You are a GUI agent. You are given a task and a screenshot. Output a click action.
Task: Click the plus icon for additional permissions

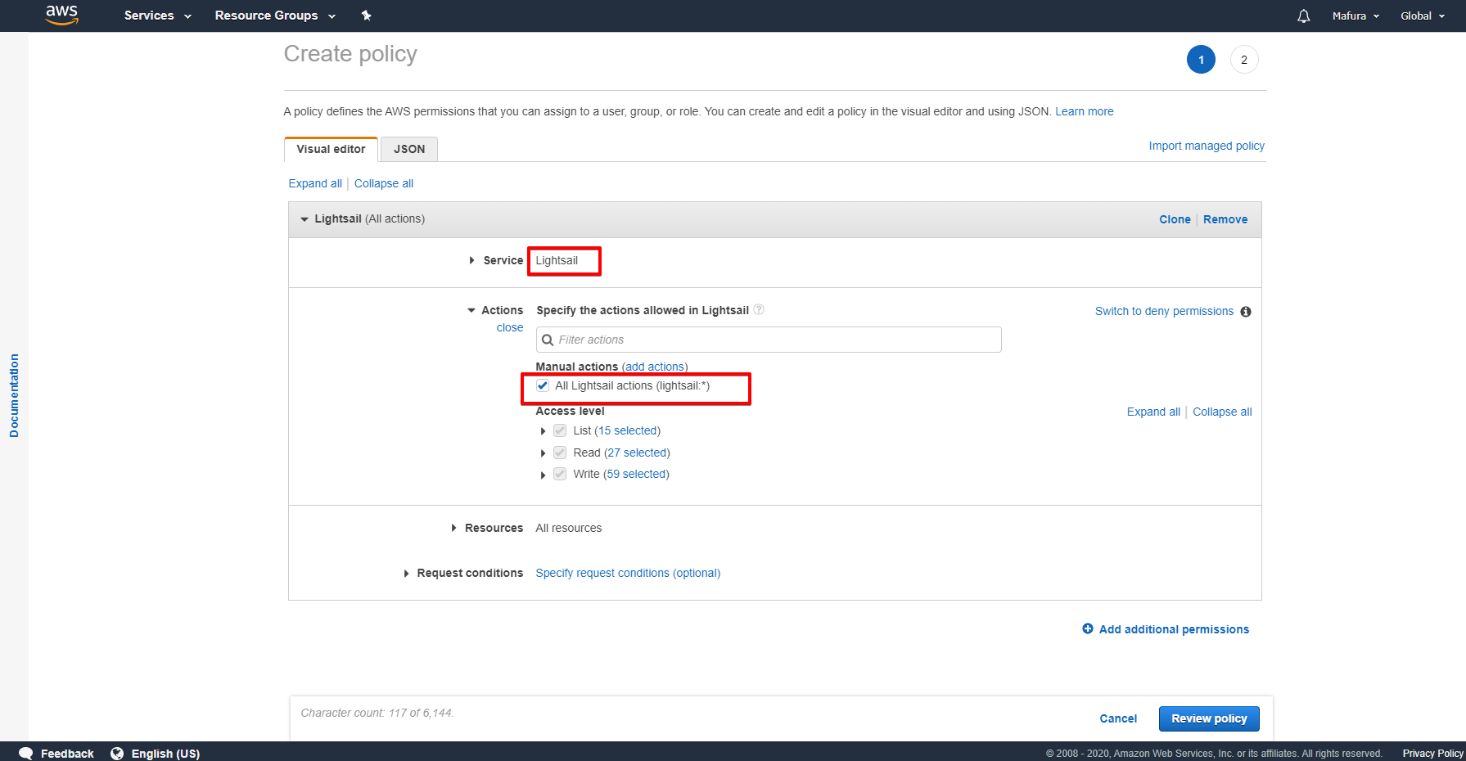point(1088,628)
